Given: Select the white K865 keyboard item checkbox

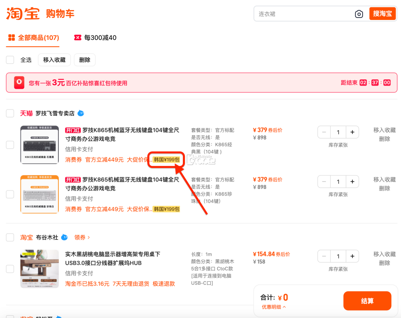Looking at the screenshot, I should point(10,194).
